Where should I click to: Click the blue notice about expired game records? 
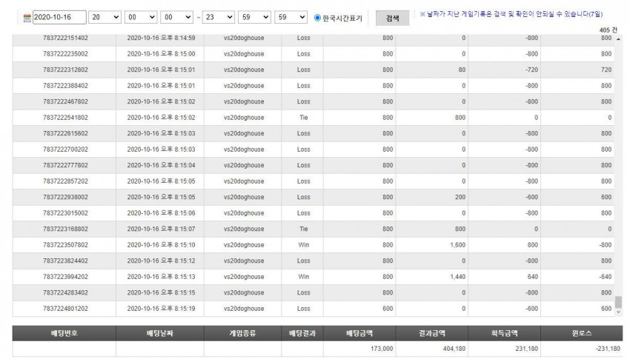(x=511, y=14)
